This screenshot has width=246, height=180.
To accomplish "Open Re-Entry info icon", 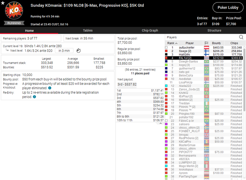I will tap(34, 97).
